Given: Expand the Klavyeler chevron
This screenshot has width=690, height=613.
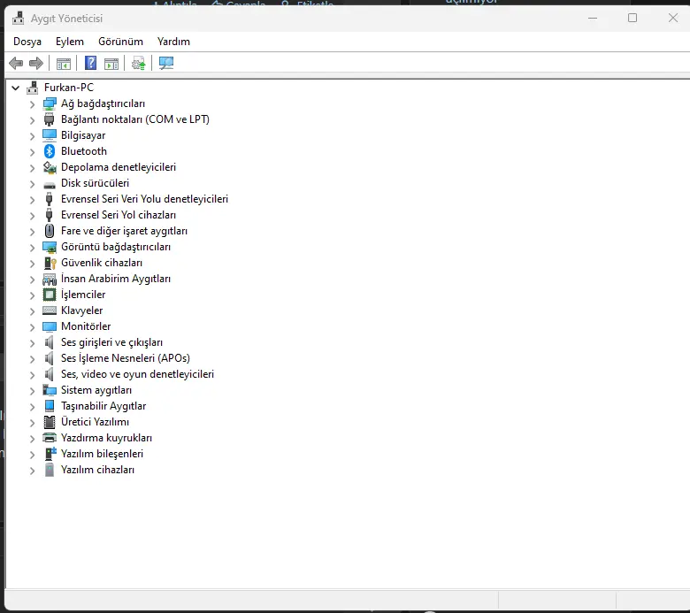Looking at the screenshot, I should (32, 311).
